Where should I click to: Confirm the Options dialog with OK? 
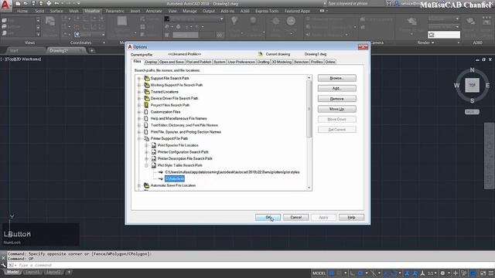point(268,218)
